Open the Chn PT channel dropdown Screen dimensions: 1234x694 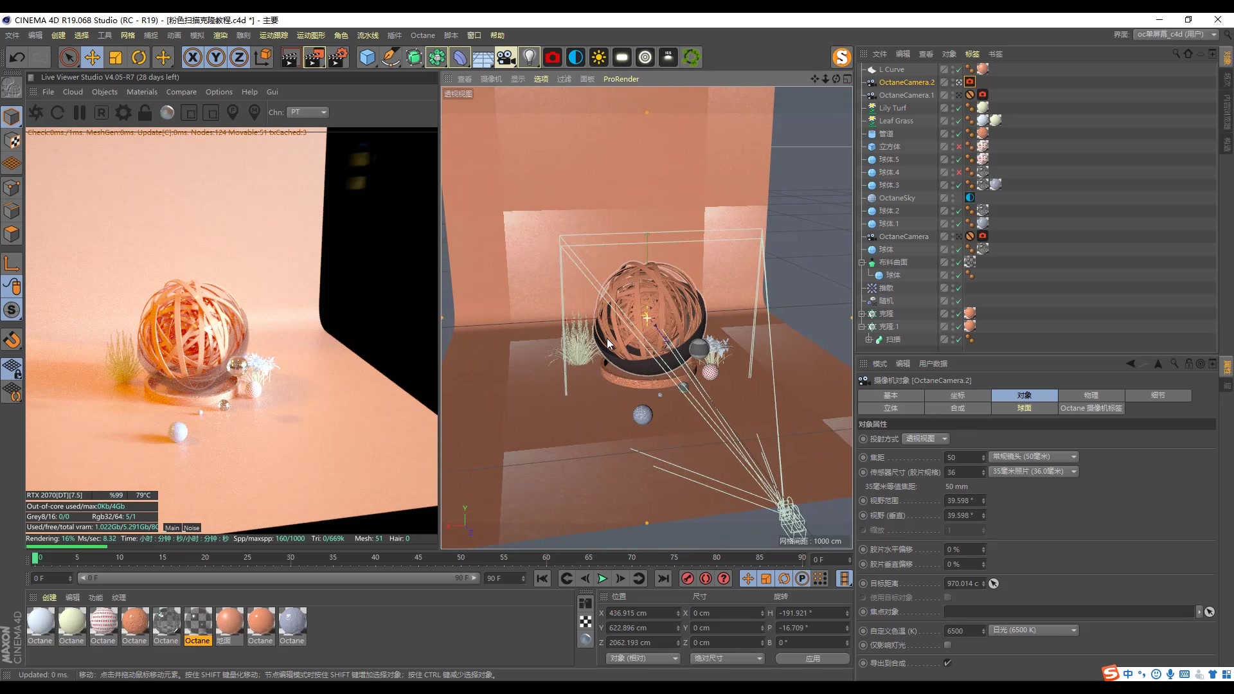(x=308, y=112)
